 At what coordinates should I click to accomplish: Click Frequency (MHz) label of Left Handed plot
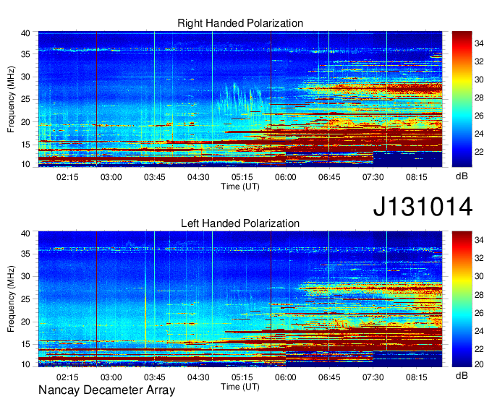(x=11, y=299)
